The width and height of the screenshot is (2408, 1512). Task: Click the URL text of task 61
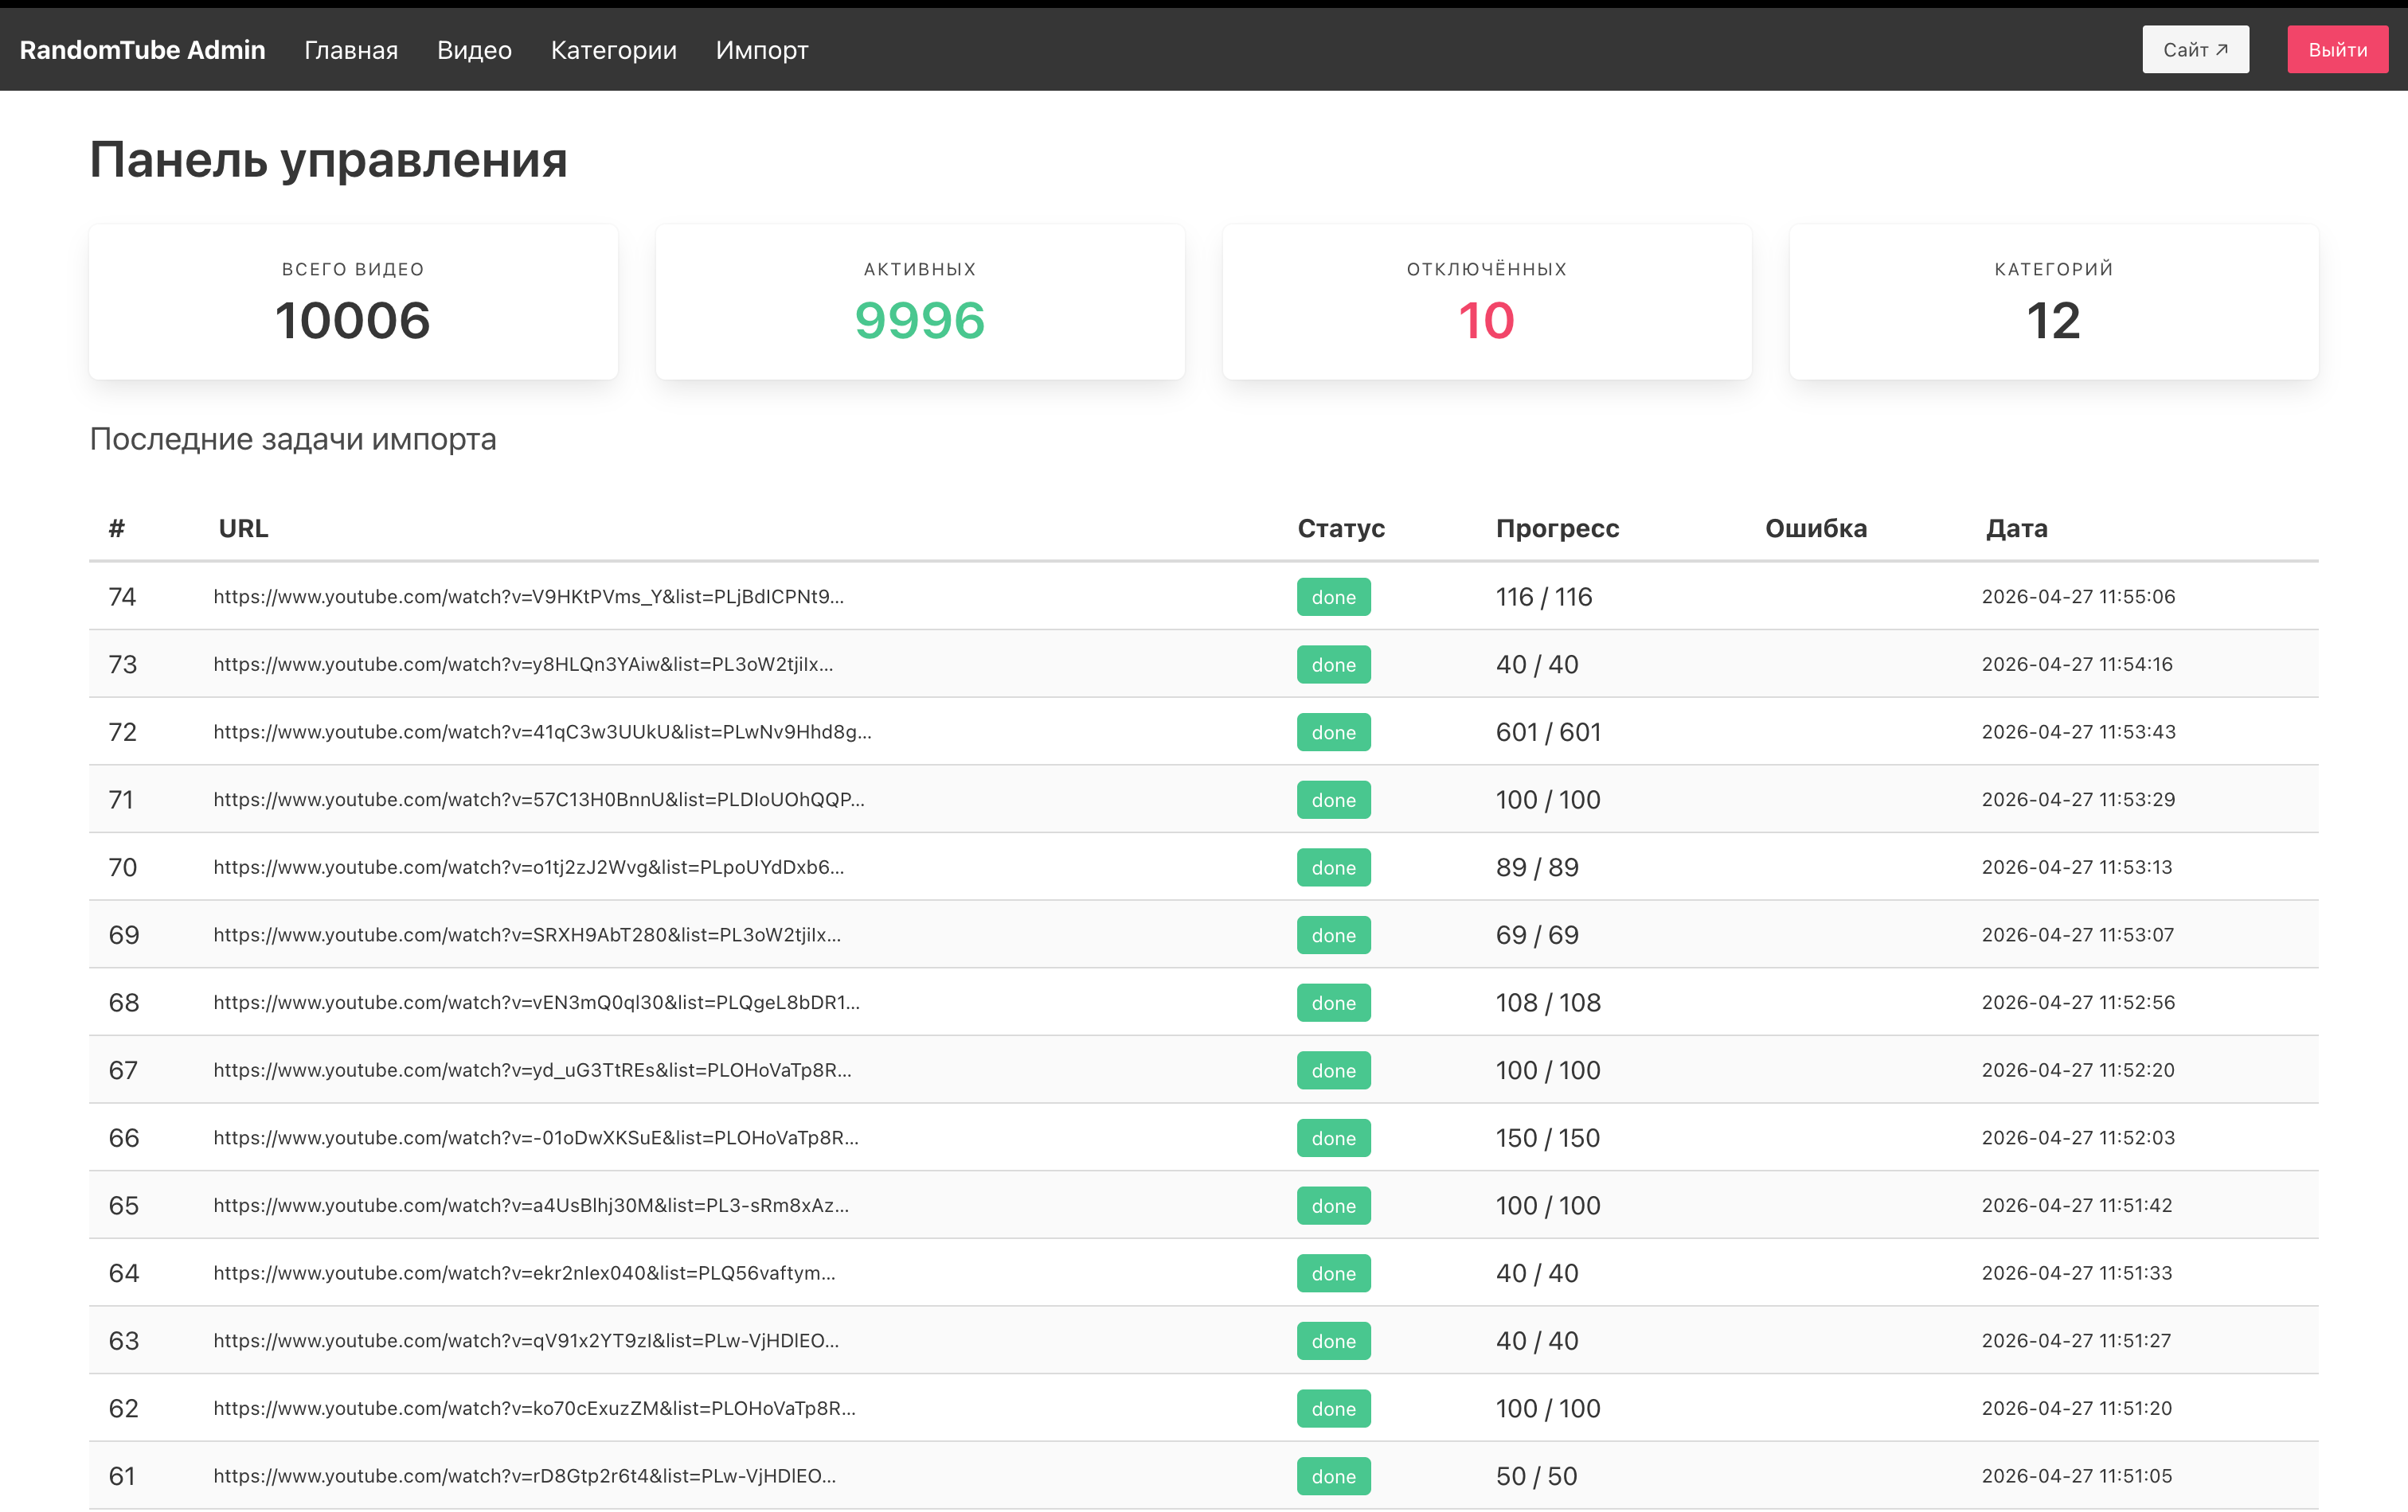(524, 1476)
